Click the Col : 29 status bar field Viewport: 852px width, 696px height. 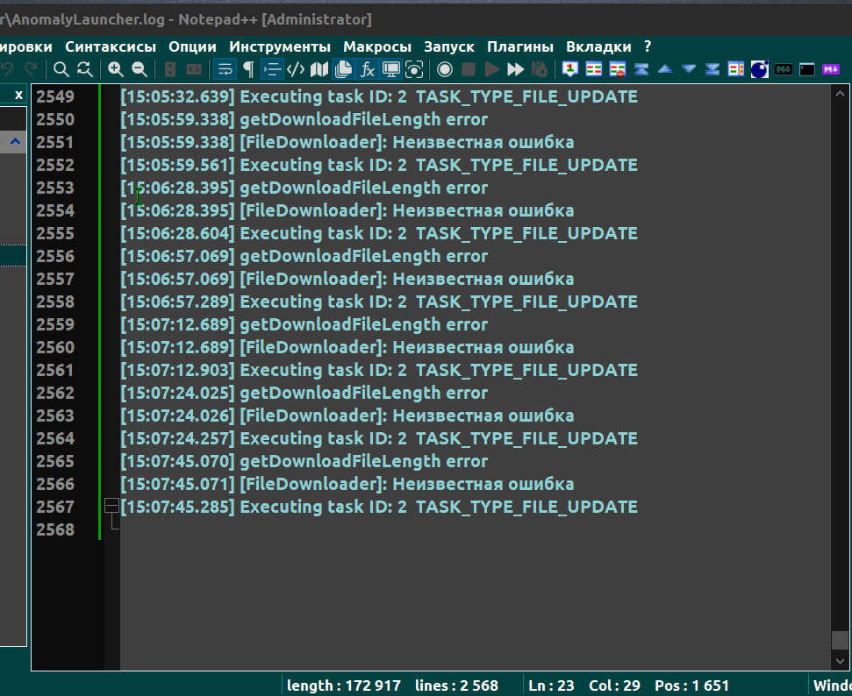[614, 685]
